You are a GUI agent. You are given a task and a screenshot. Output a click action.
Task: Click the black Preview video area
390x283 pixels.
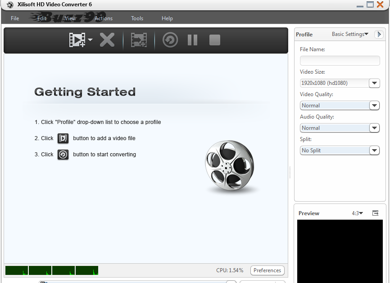(340, 251)
